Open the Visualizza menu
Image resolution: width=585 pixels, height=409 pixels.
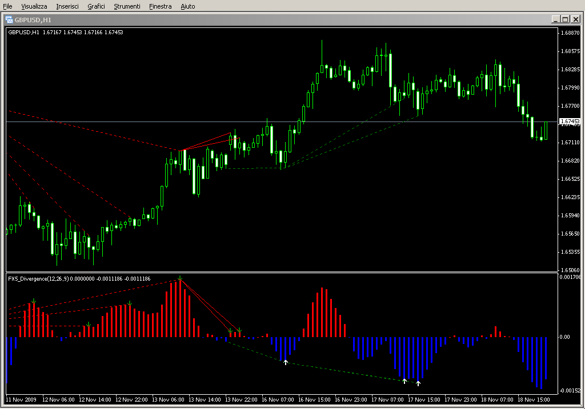pyautogui.click(x=34, y=6)
